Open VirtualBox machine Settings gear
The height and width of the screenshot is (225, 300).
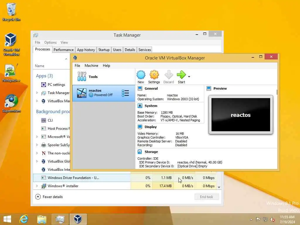coord(154,77)
